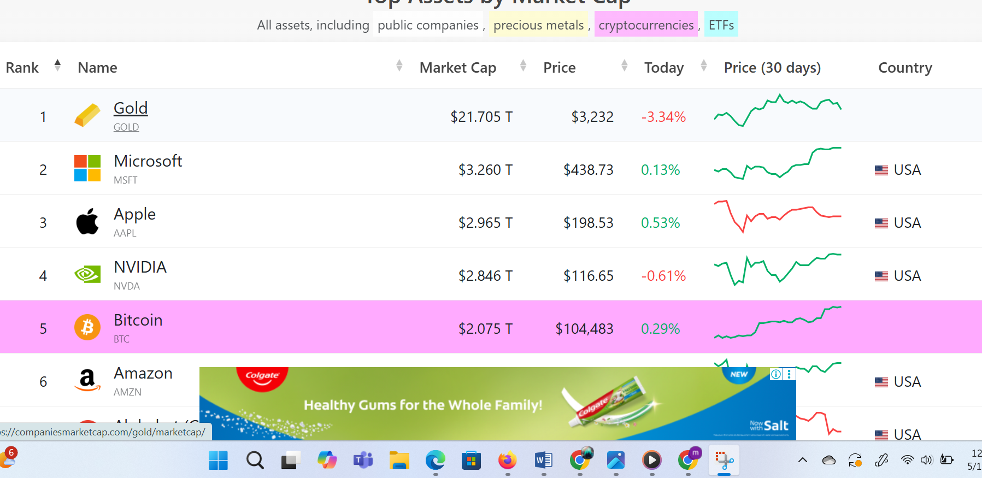Show hidden tray icons chevron

coord(803,460)
